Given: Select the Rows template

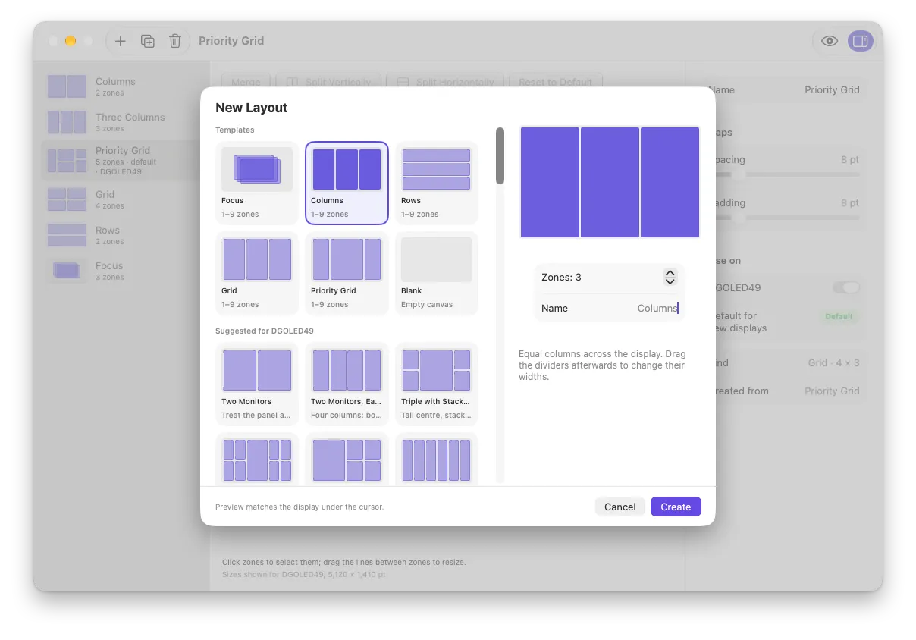Looking at the screenshot, I should [x=437, y=183].
